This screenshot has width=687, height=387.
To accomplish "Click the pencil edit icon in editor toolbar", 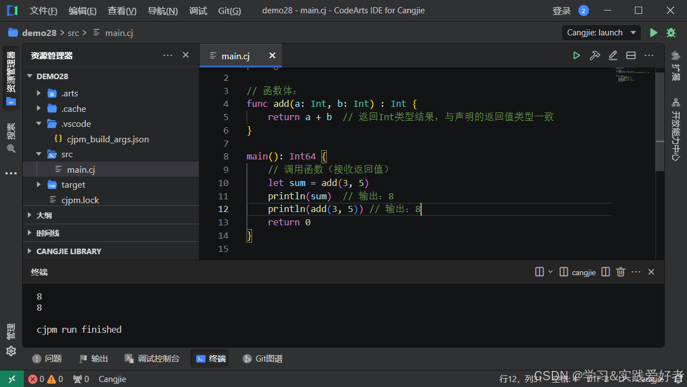I will coord(613,55).
